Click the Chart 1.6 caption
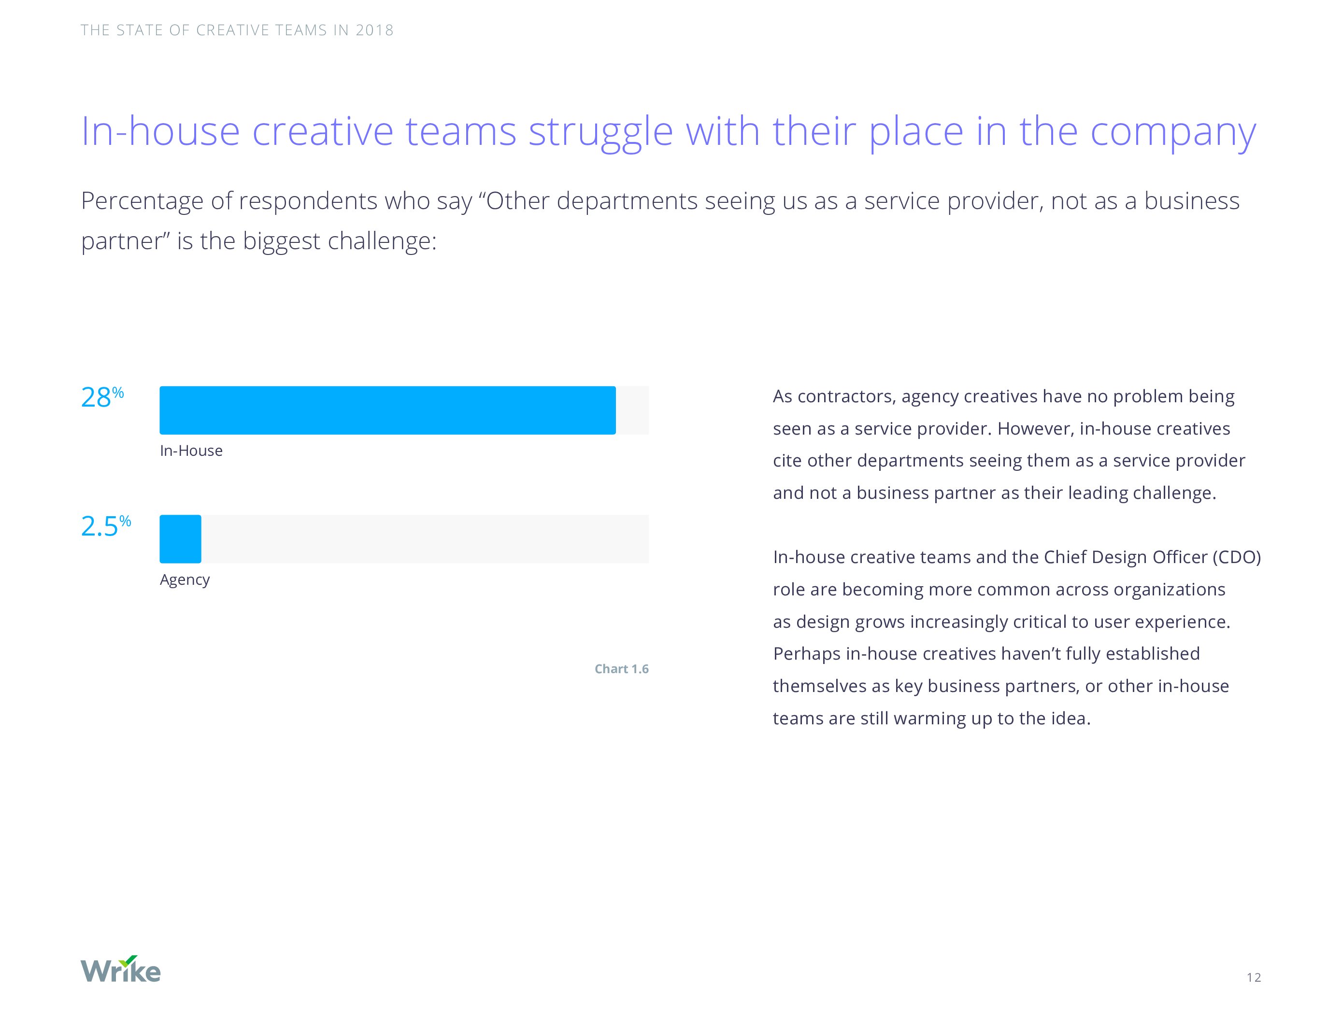This screenshot has width=1342, height=1030. [x=621, y=669]
